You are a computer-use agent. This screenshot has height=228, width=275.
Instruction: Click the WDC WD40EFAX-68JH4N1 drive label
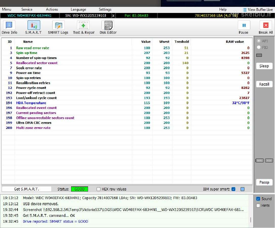click(29, 15)
